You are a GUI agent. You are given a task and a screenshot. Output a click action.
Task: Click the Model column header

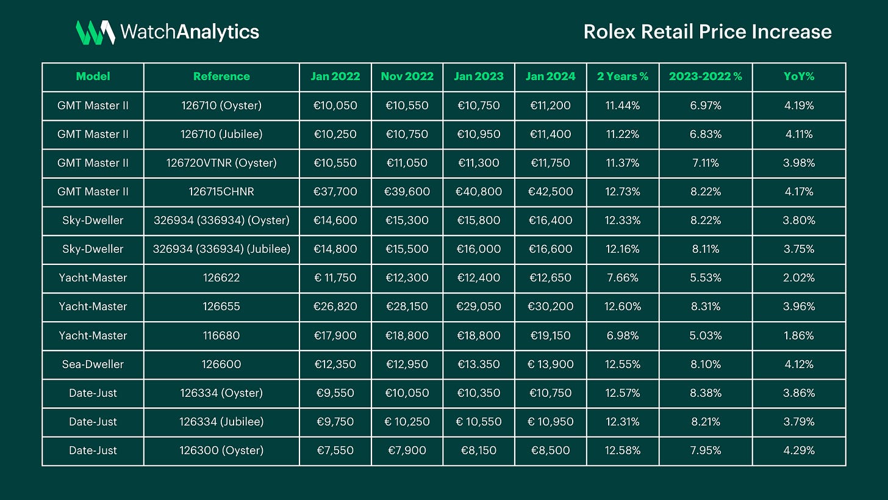coord(93,76)
